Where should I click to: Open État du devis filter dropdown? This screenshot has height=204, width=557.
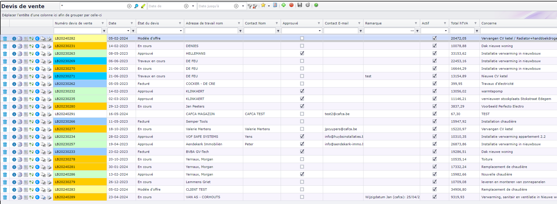point(181,31)
